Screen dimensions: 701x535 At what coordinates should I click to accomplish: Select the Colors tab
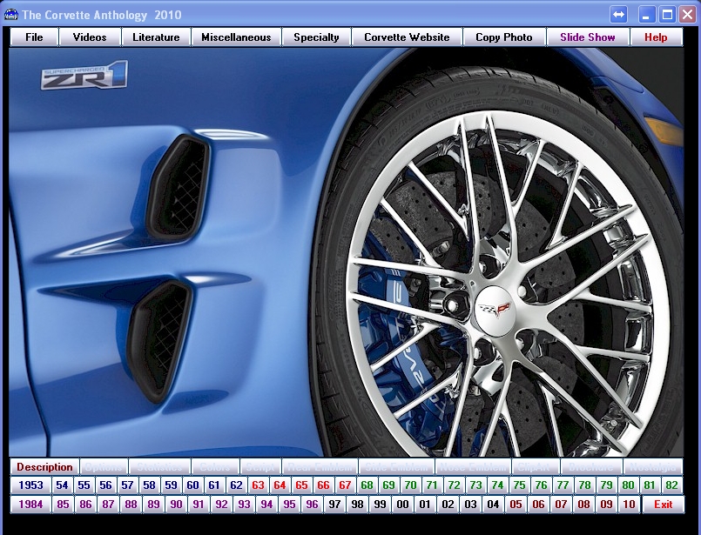pyautogui.click(x=215, y=467)
